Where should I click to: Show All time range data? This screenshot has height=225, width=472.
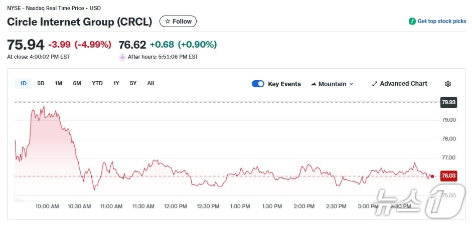150,83
